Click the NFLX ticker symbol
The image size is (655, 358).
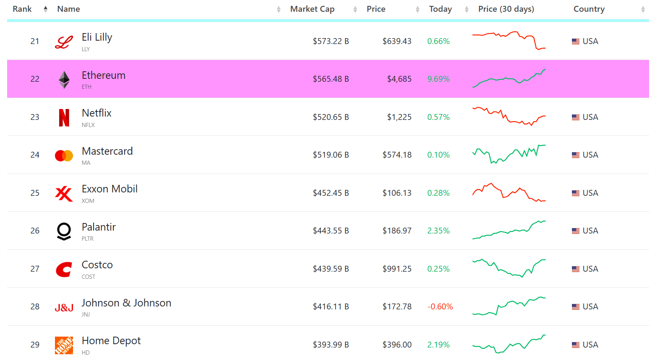point(88,125)
